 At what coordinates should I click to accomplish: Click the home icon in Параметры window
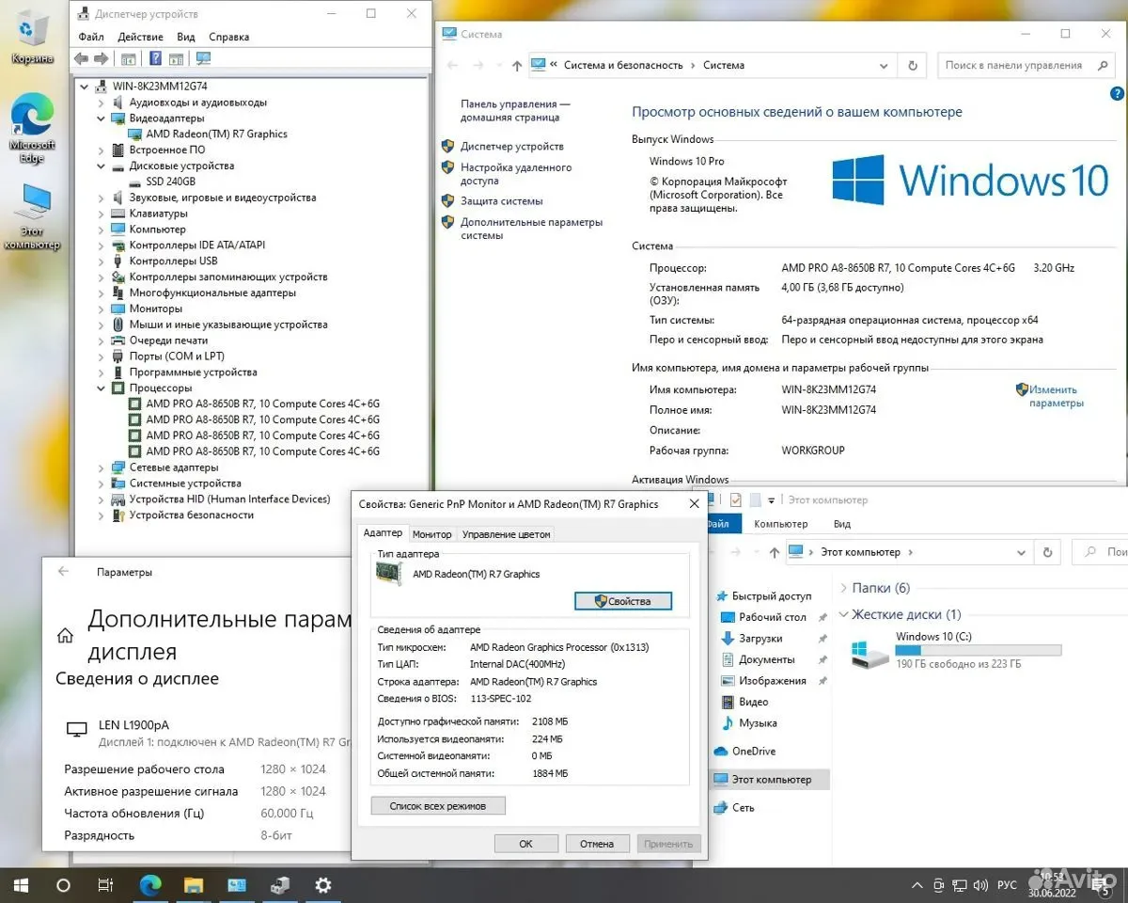point(65,636)
